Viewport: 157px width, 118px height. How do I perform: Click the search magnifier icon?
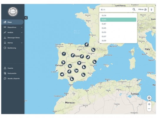click(x=134, y=9)
